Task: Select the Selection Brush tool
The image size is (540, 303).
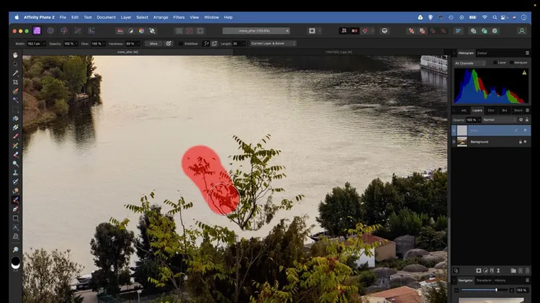Action: pos(16,91)
